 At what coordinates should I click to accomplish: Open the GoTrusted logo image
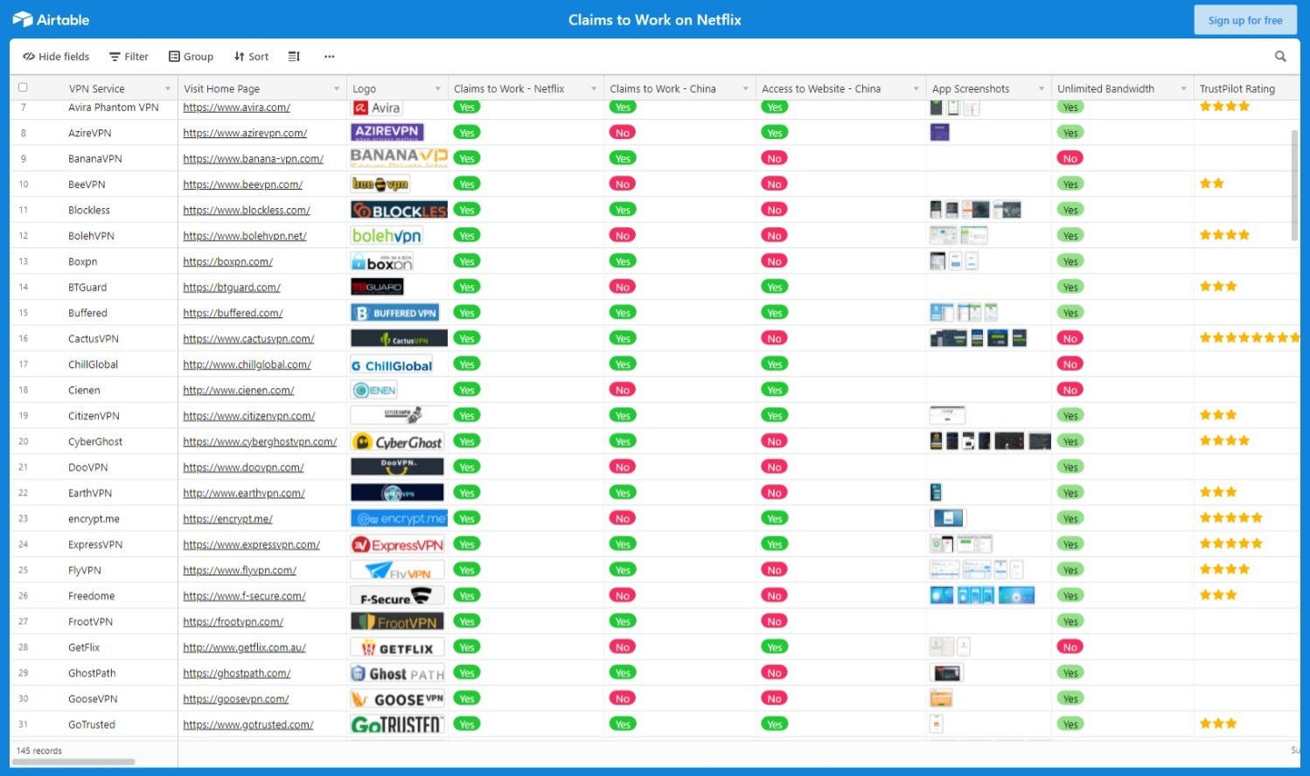click(398, 724)
